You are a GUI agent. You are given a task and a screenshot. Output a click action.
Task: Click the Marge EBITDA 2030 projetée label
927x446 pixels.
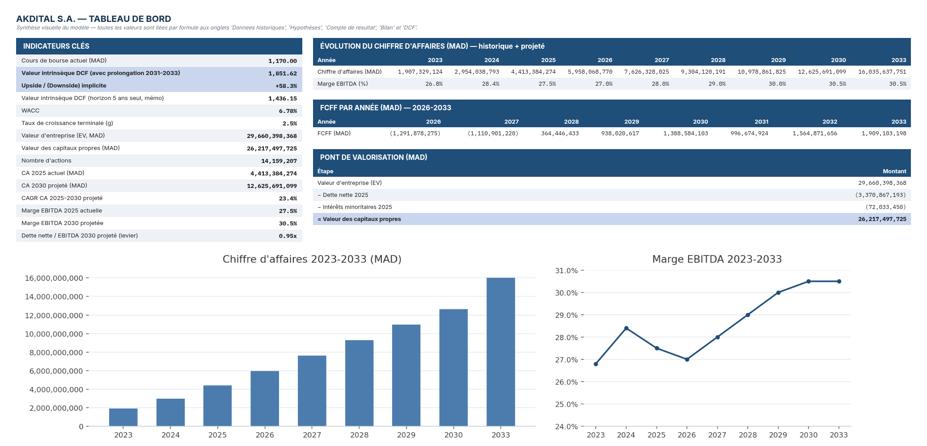[62, 223]
